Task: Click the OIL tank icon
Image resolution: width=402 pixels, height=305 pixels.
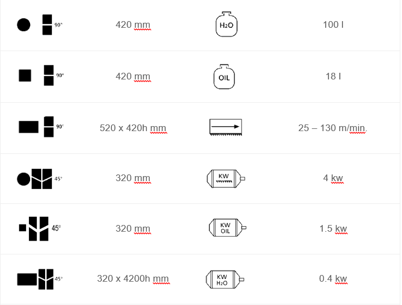Action: 224,77
